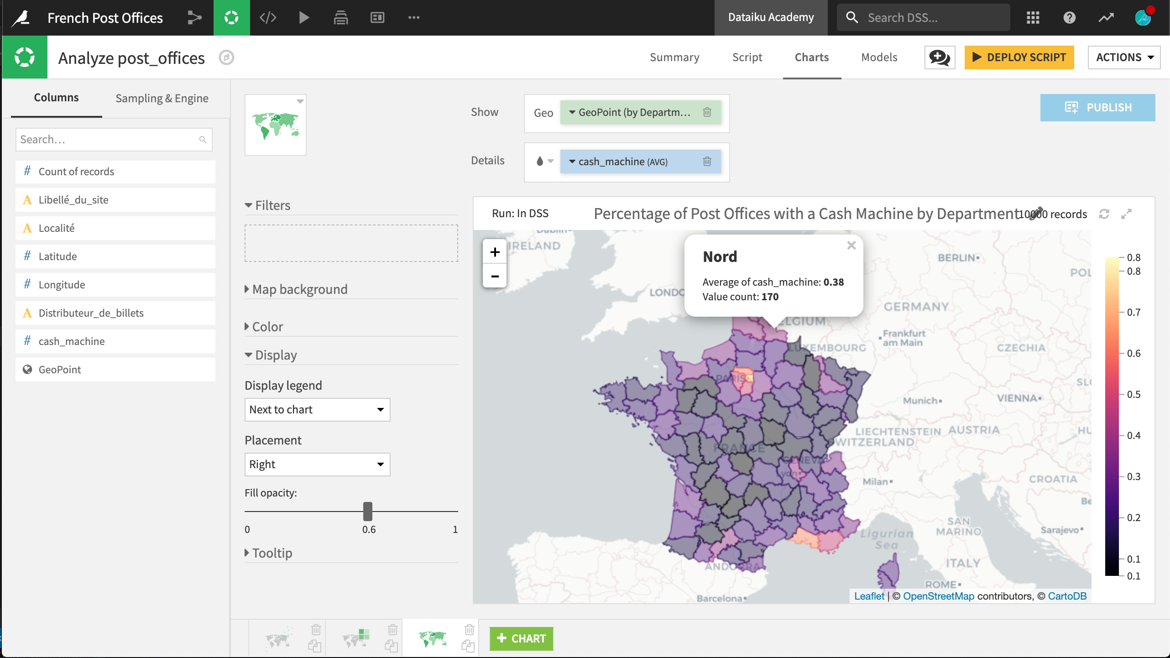Viewport: 1170px width, 658px height.
Task: Delete the GeoPoint Show field
Action: coord(707,112)
